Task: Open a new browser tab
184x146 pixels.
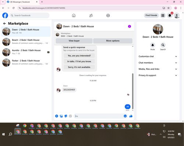Action: (42, 2)
